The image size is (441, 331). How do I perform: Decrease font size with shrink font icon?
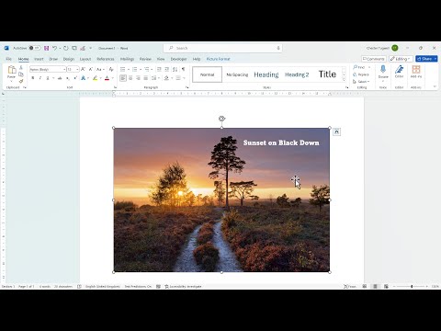pos(91,69)
